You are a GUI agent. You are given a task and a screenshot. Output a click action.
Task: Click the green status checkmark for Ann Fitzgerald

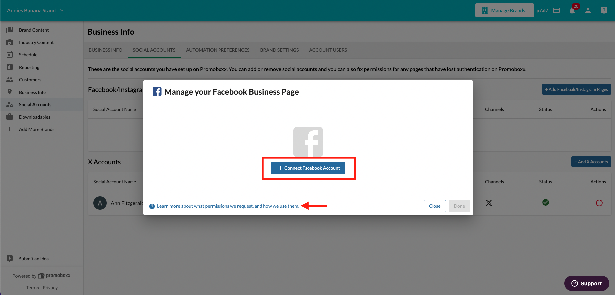(x=546, y=202)
